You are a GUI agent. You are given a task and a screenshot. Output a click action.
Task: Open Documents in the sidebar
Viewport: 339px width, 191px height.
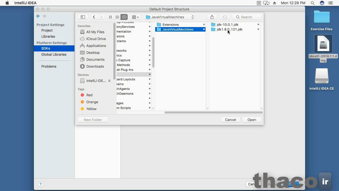95,59
